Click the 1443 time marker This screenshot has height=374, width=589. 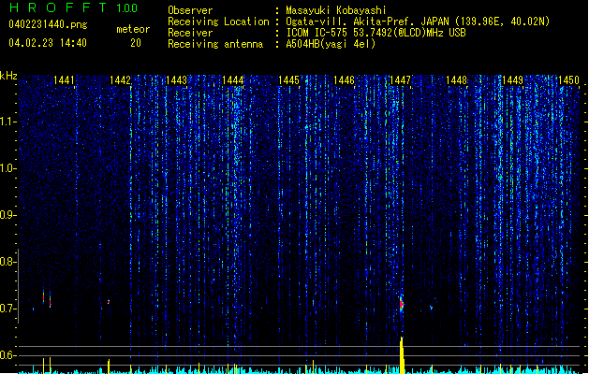coord(176,80)
